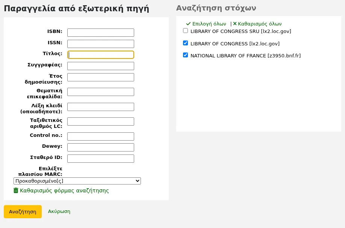
Task: Uncheck NATIONAL LIBRARY OF FRANCE checkbox
Action: pos(186,55)
